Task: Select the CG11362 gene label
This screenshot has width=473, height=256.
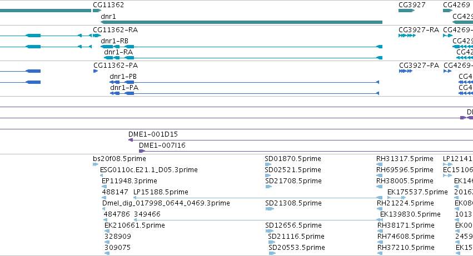Action: [108, 5]
